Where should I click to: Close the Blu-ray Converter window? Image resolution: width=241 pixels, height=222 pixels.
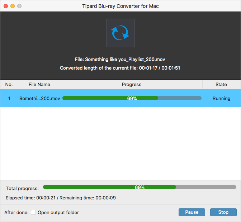[x=5, y=6]
